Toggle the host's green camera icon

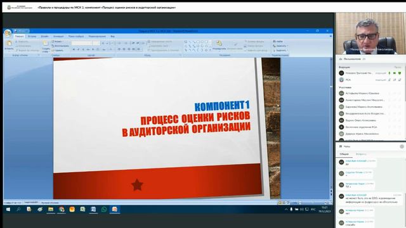[395, 73]
